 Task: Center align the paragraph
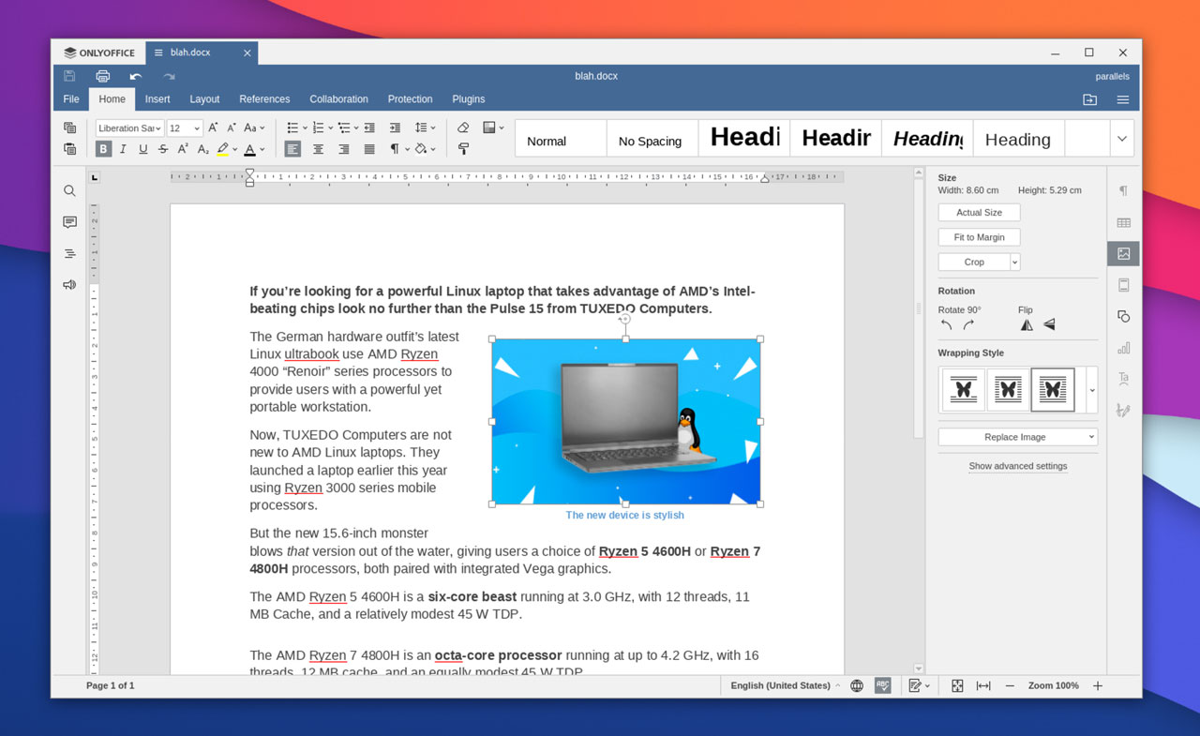[x=319, y=149]
